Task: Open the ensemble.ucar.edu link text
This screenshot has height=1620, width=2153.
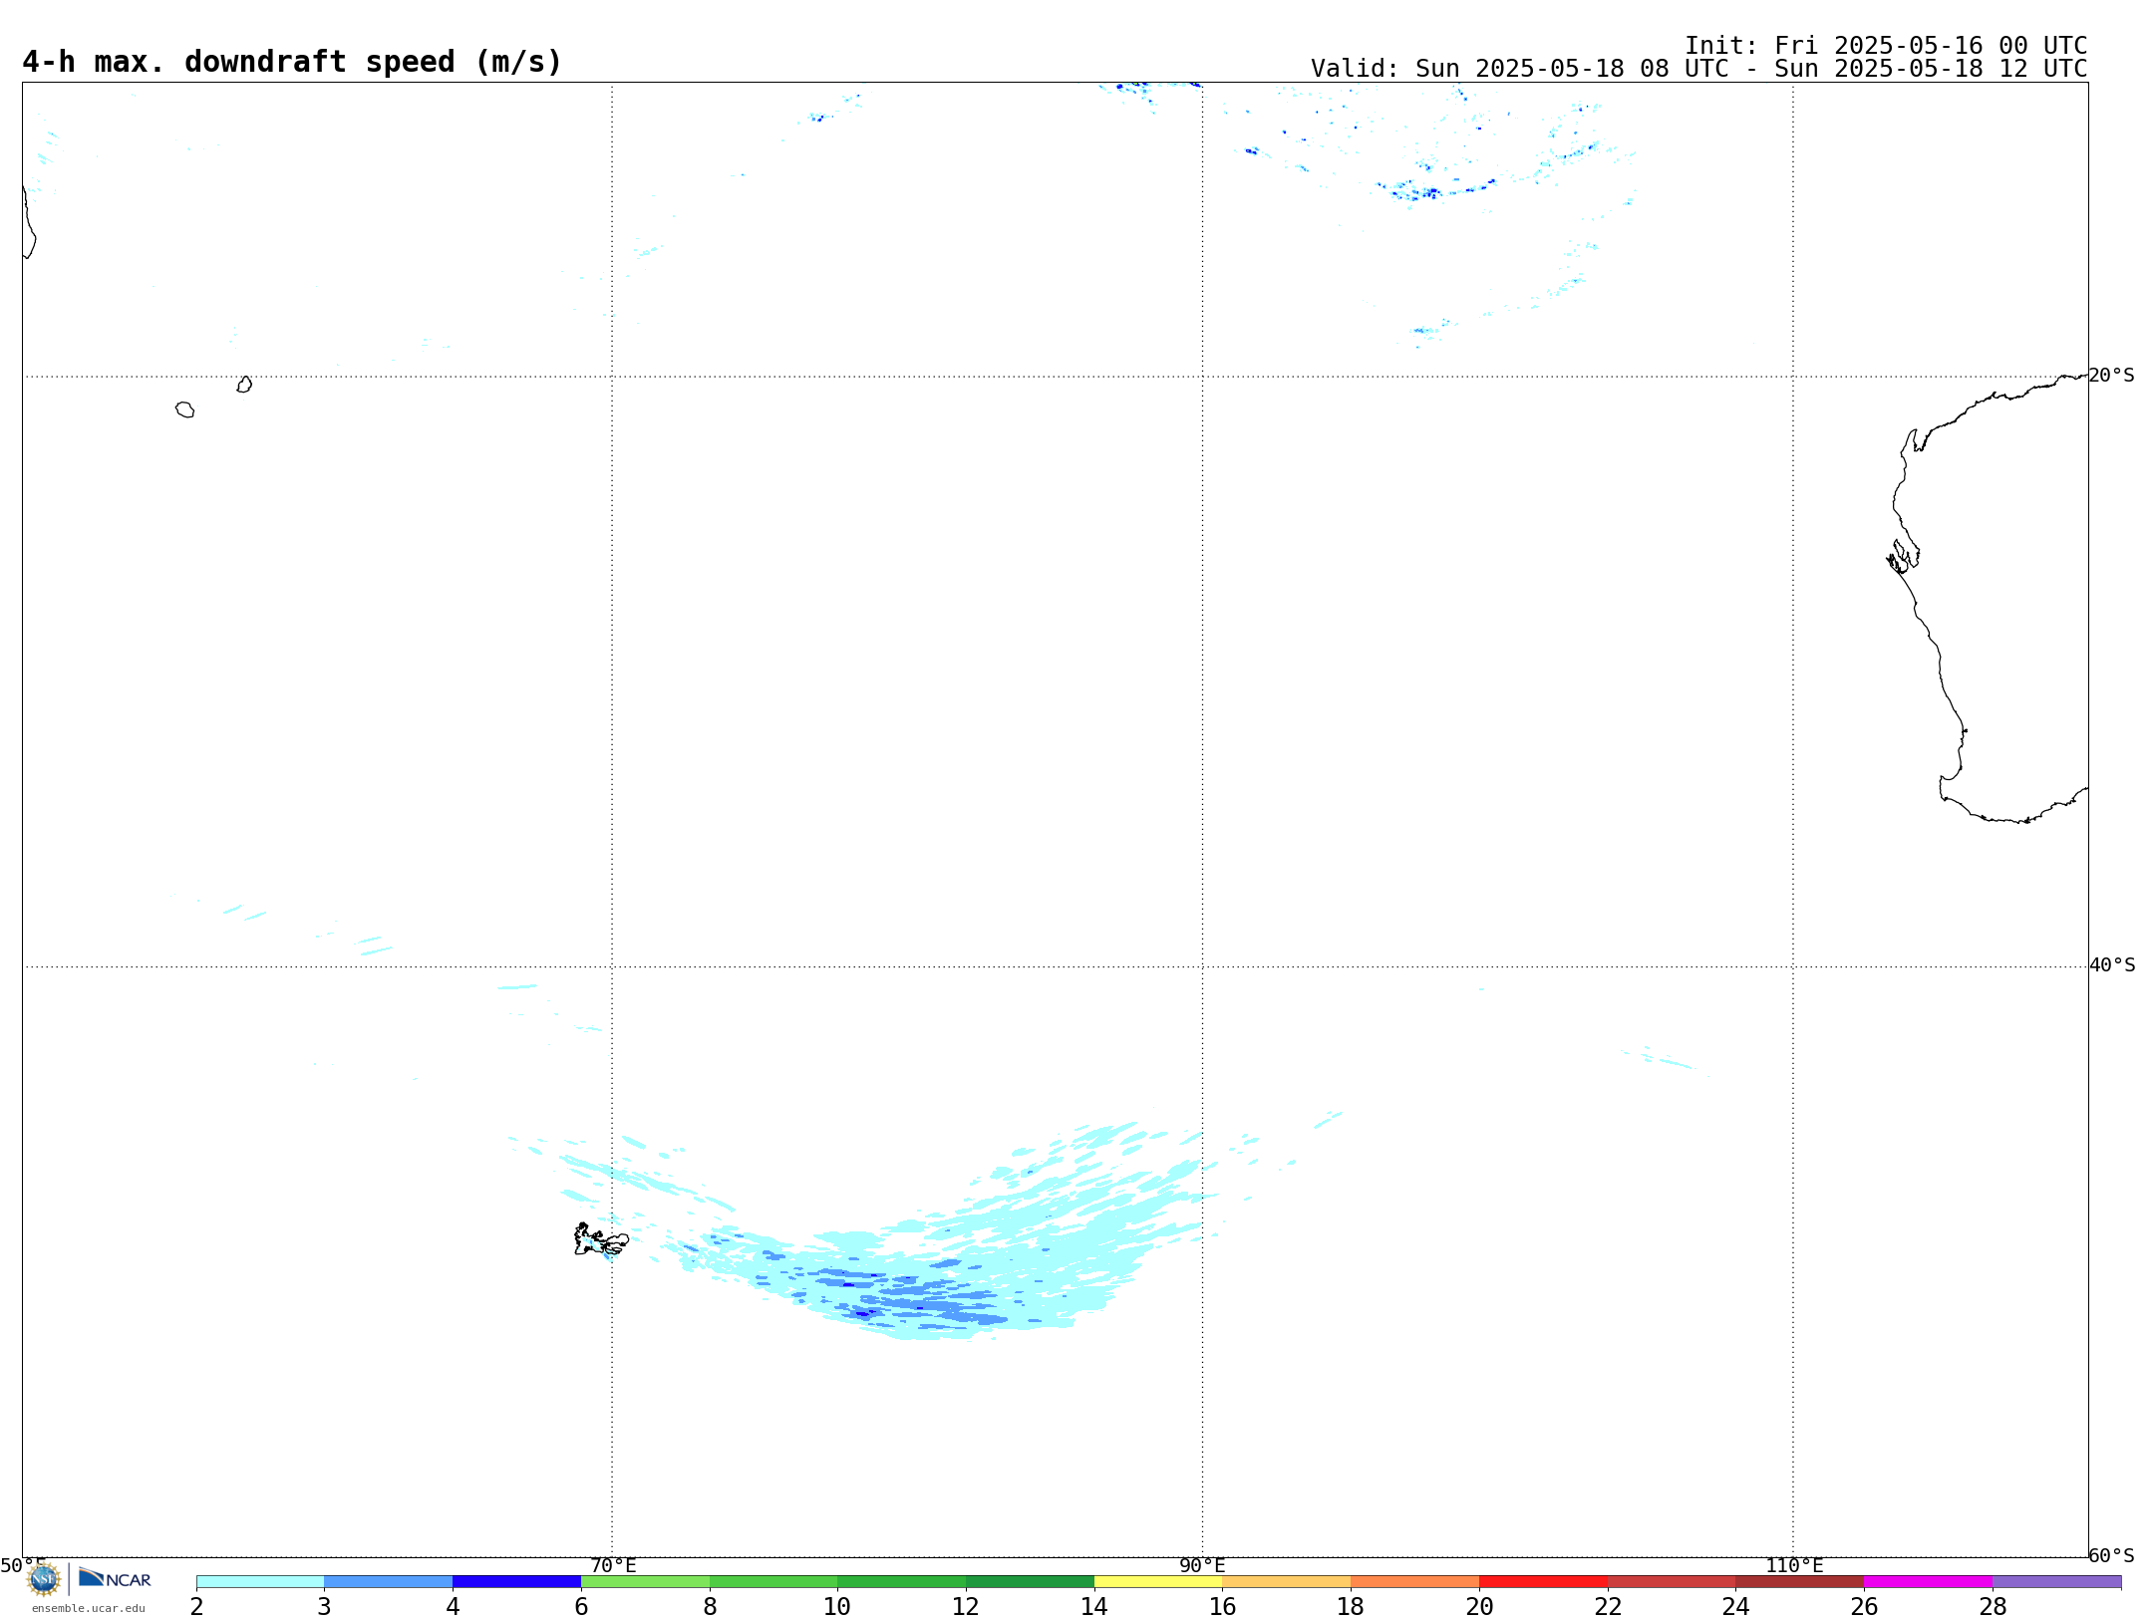Action: [x=89, y=1608]
